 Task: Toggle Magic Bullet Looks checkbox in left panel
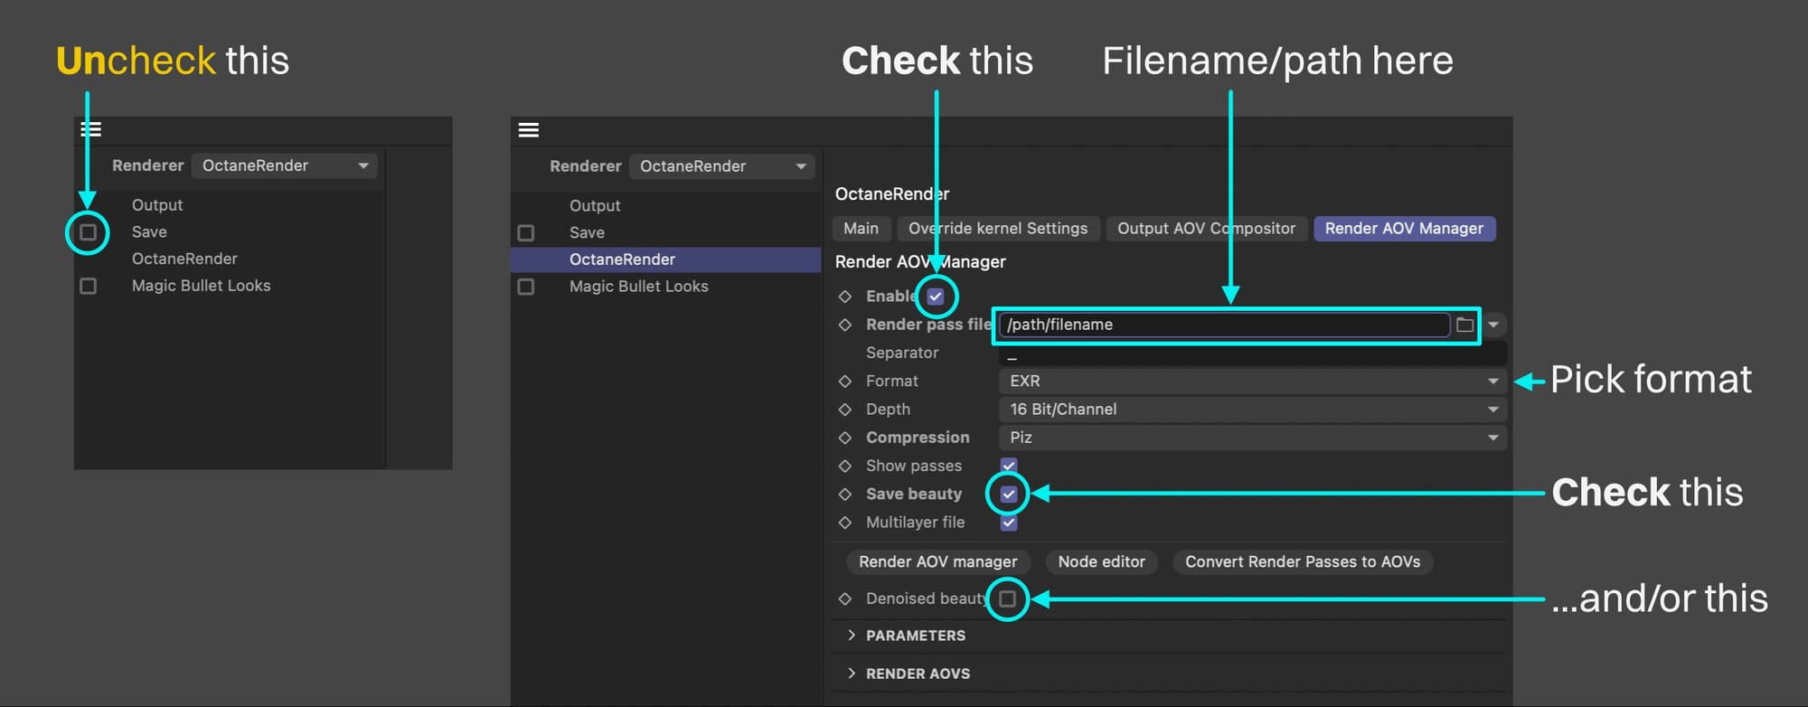88,286
